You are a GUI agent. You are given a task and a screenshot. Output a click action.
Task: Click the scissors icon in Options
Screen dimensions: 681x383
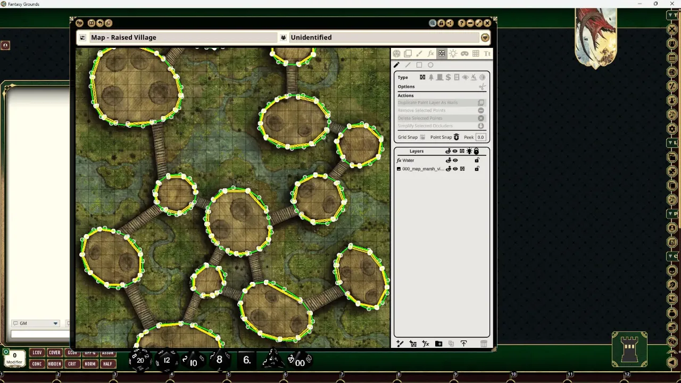(x=482, y=87)
